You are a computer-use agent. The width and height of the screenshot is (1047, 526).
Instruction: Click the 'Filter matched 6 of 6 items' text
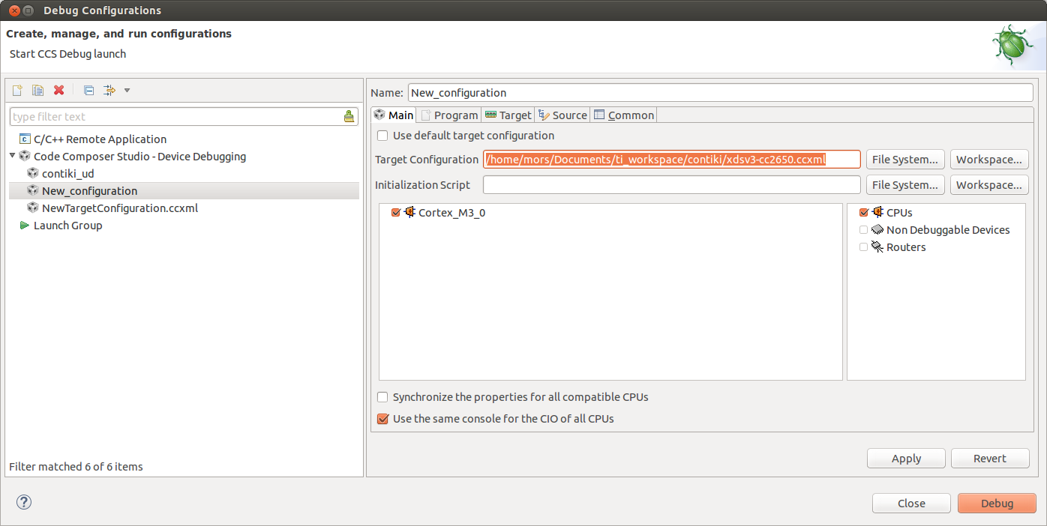(x=76, y=467)
